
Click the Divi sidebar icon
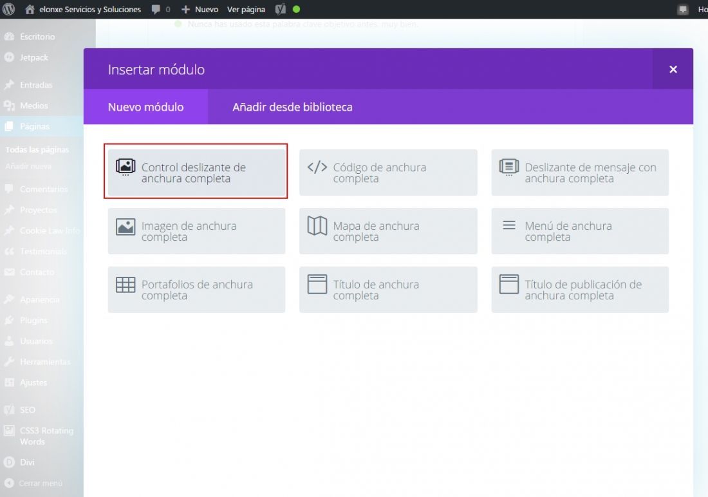coord(9,462)
